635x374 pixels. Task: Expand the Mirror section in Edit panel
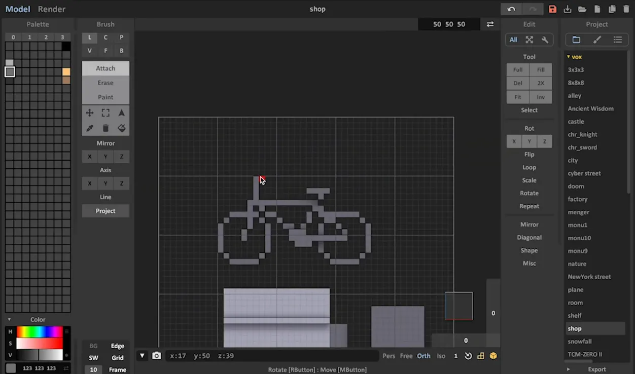tap(529, 225)
